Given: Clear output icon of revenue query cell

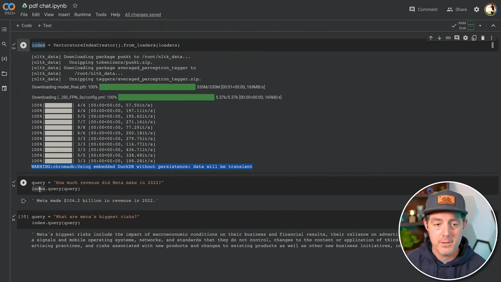Looking at the screenshot, I should pos(24,201).
